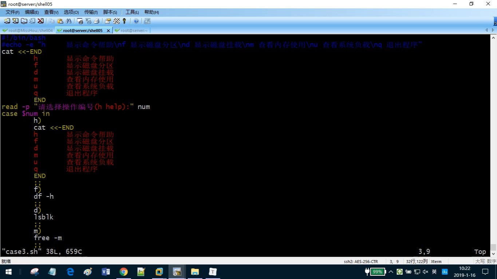Viewport: 497px width, 279px height.
Task: Click the blue Help question mark icon
Action: tap(136, 21)
